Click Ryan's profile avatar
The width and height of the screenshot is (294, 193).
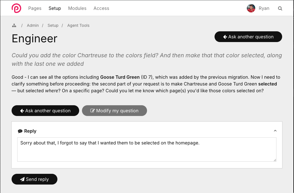(251, 8)
